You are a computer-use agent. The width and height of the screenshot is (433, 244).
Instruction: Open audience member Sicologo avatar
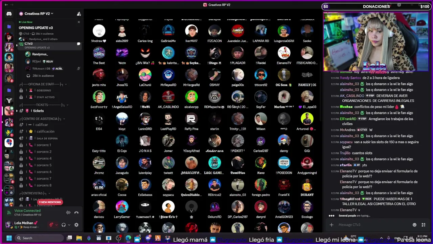[307, 207]
